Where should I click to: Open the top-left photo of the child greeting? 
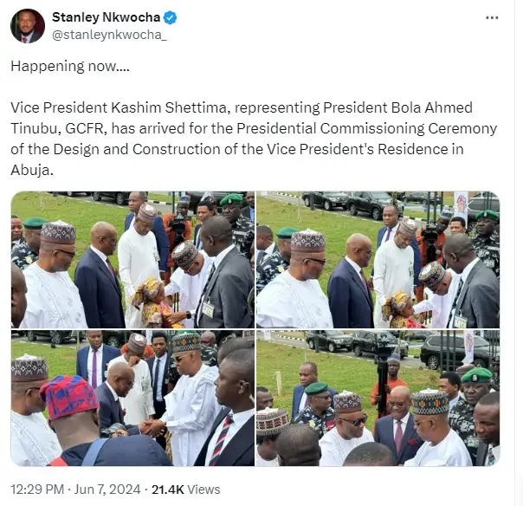[x=132, y=260]
